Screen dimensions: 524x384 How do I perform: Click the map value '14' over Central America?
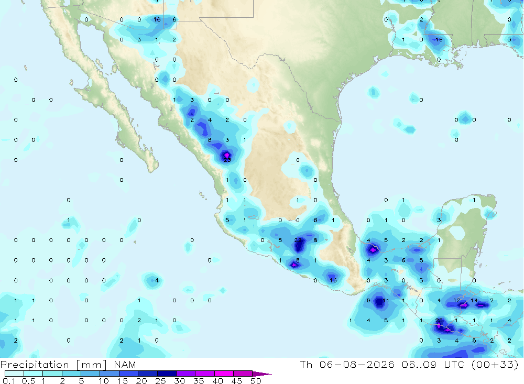coord(474,301)
